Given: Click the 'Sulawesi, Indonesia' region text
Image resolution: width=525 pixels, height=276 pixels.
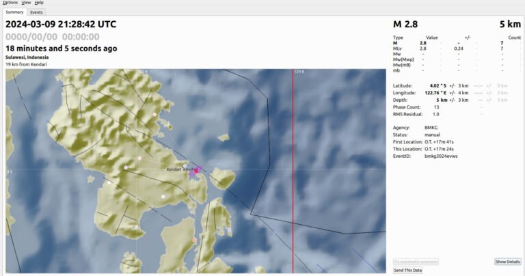Looking at the screenshot, I should pyautogui.click(x=27, y=57).
